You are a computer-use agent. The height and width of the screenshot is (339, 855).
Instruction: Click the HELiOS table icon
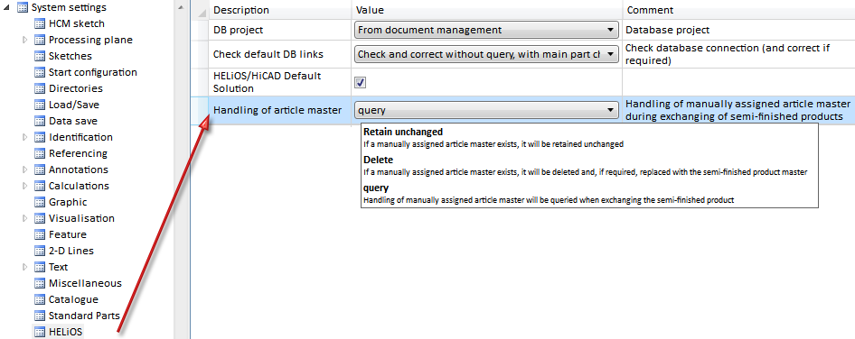39,332
